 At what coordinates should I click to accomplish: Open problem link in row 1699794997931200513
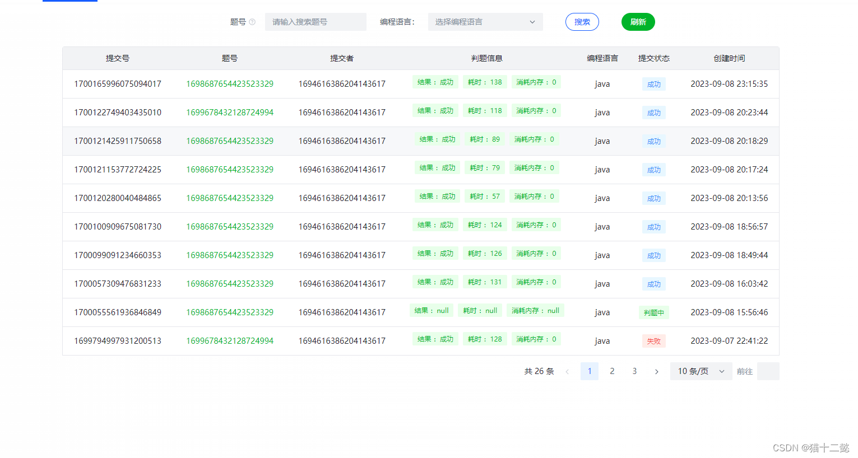click(x=230, y=341)
